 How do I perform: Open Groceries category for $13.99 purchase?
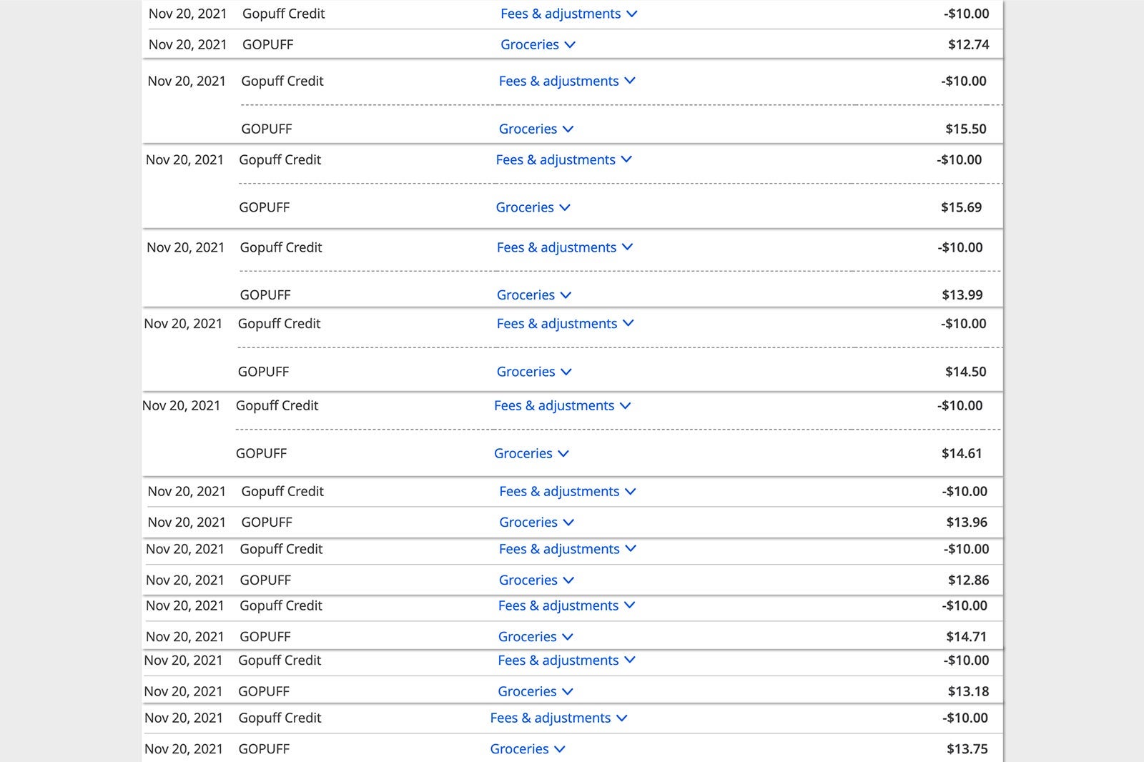pyautogui.click(x=534, y=295)
